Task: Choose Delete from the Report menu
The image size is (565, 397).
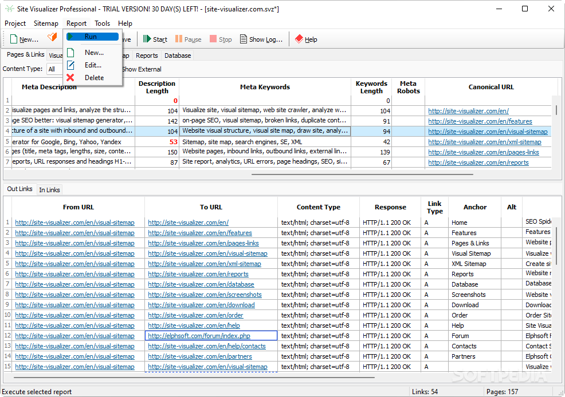Action: click(93, 78)
